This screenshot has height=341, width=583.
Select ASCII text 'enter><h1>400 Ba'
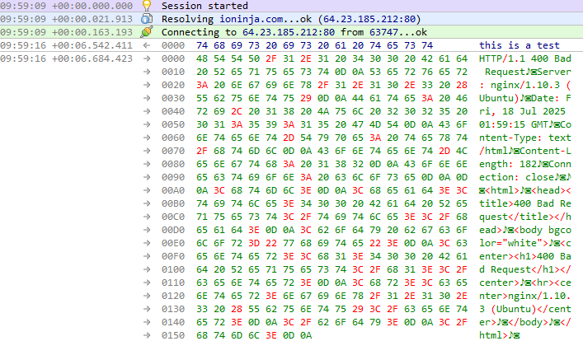point(525,256)
